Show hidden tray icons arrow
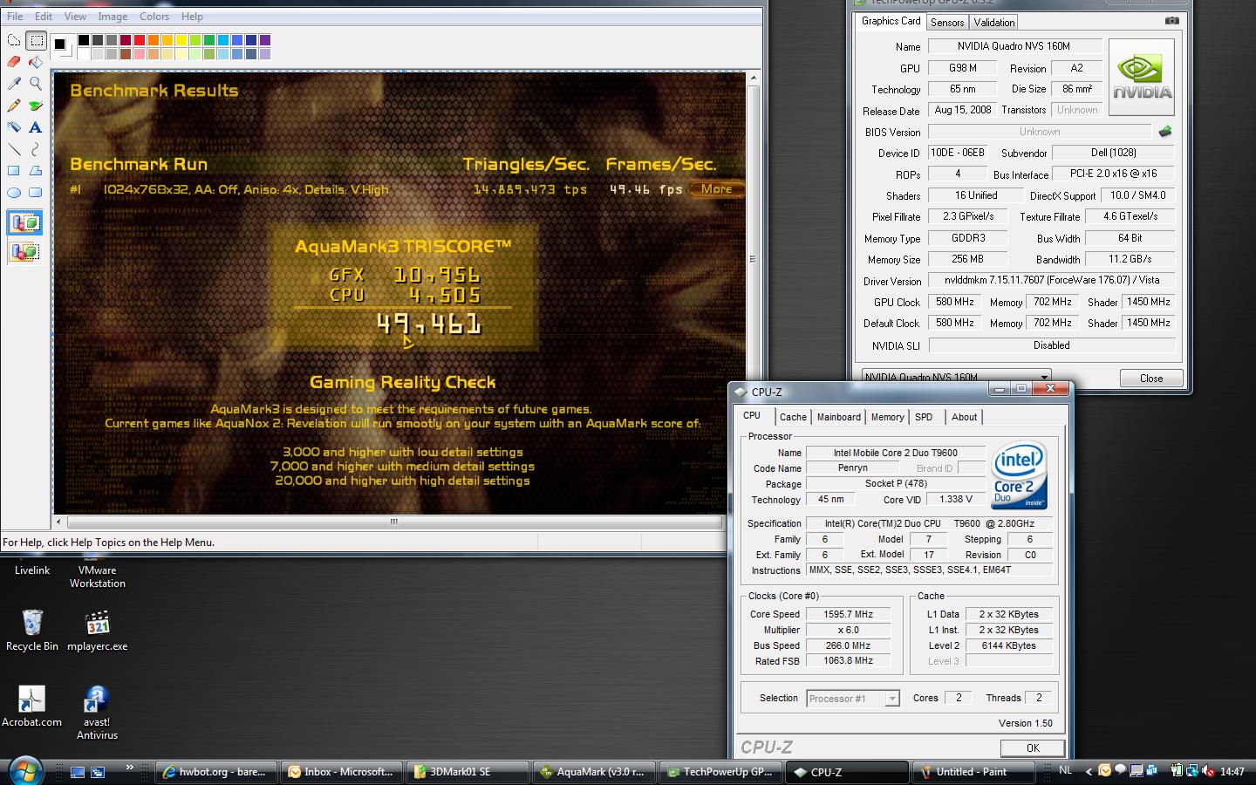 (1089, 771)
